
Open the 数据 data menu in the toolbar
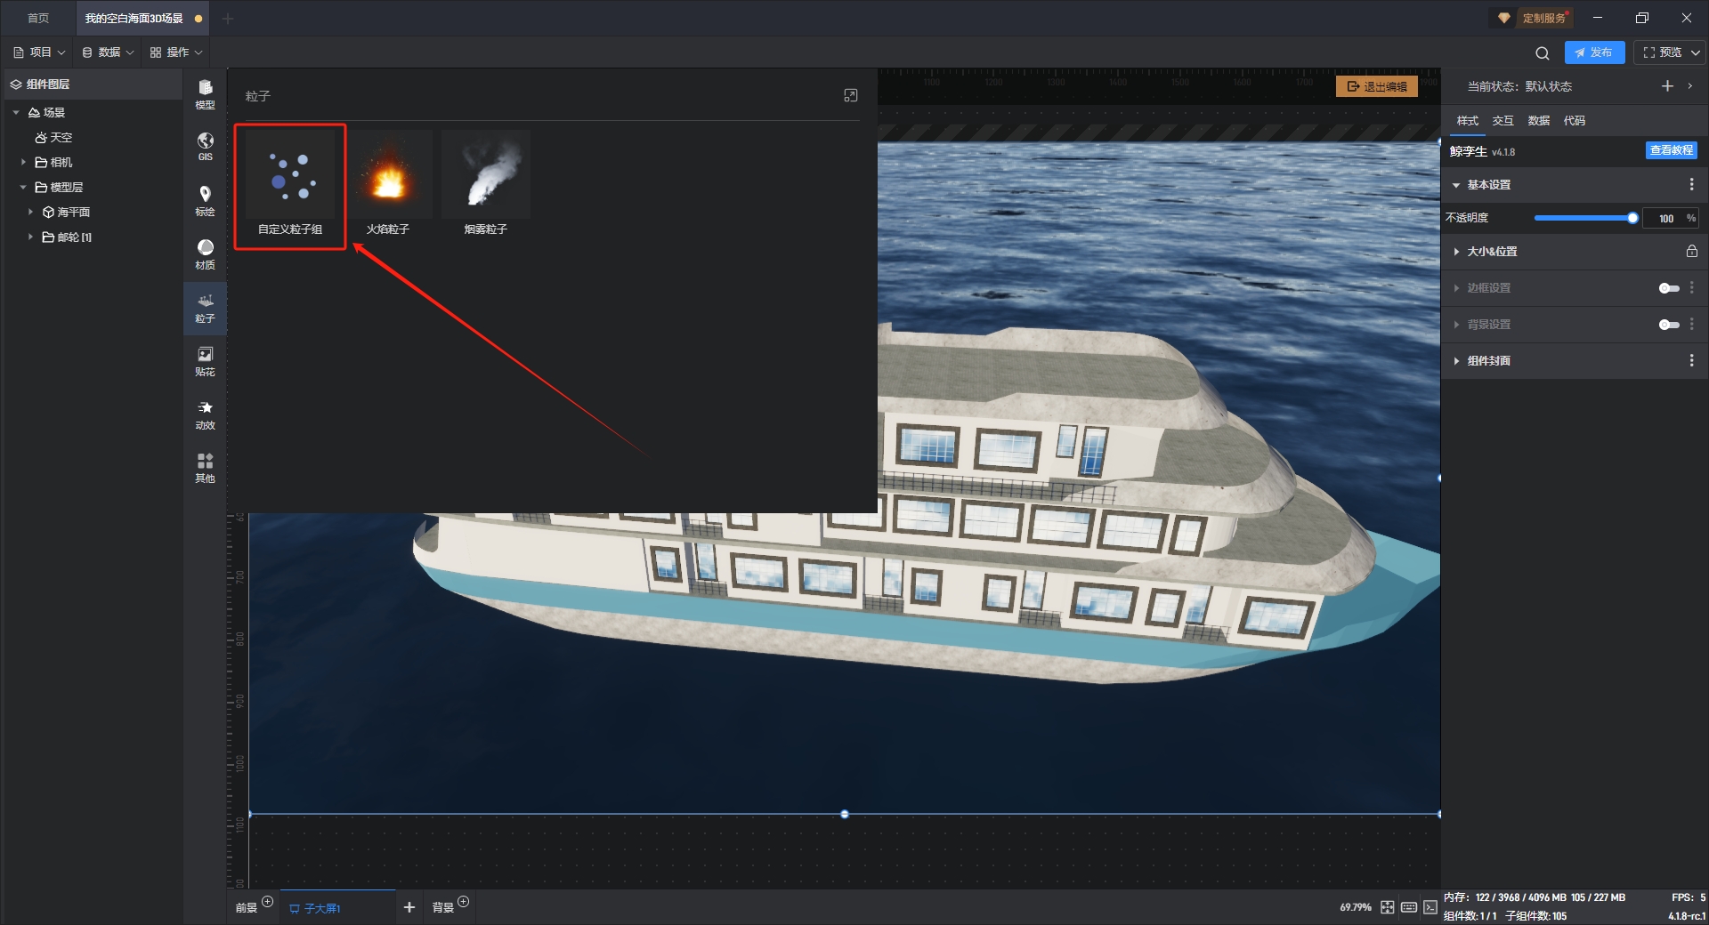[108, 52]
